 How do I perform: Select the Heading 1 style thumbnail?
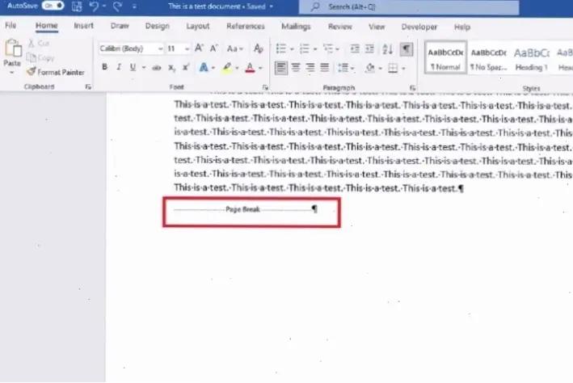(531, 58)
